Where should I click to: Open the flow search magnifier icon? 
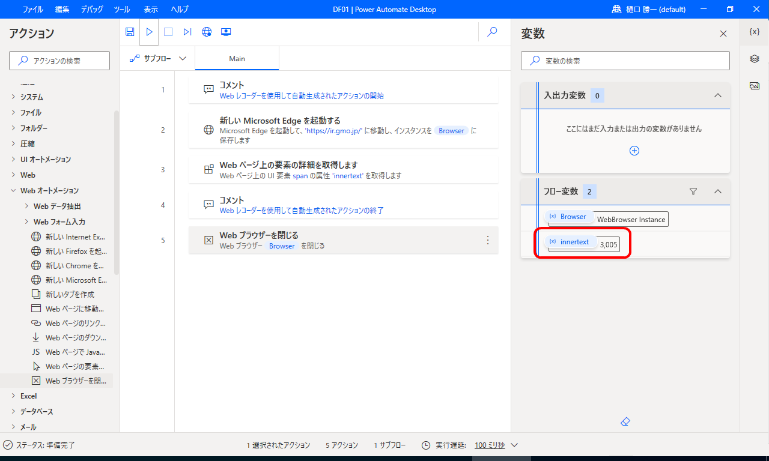coord(492,32)
